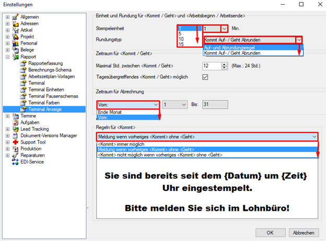Click the Projekt tree icon
This screenshot has height=241, width=326.
[15, 36]
